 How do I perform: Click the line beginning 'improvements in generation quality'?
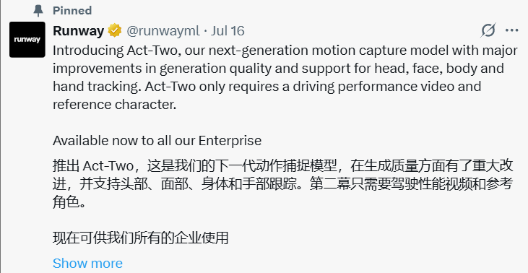278,69
